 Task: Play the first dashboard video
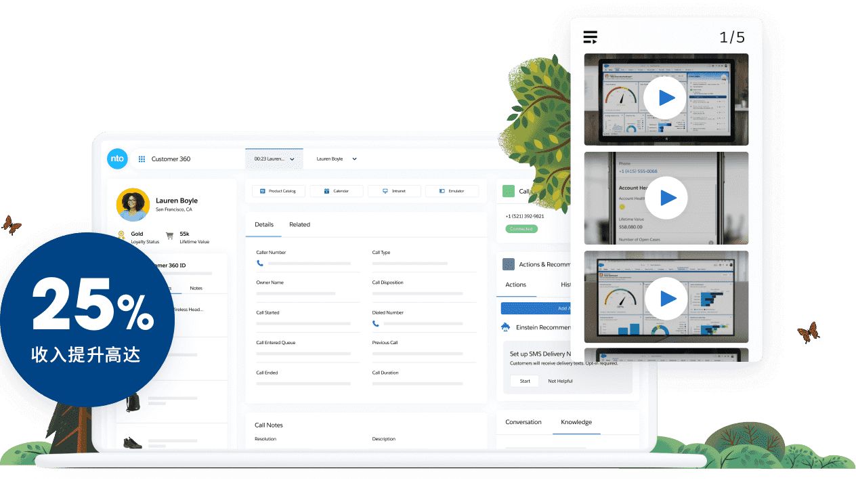tap(666, 98)
